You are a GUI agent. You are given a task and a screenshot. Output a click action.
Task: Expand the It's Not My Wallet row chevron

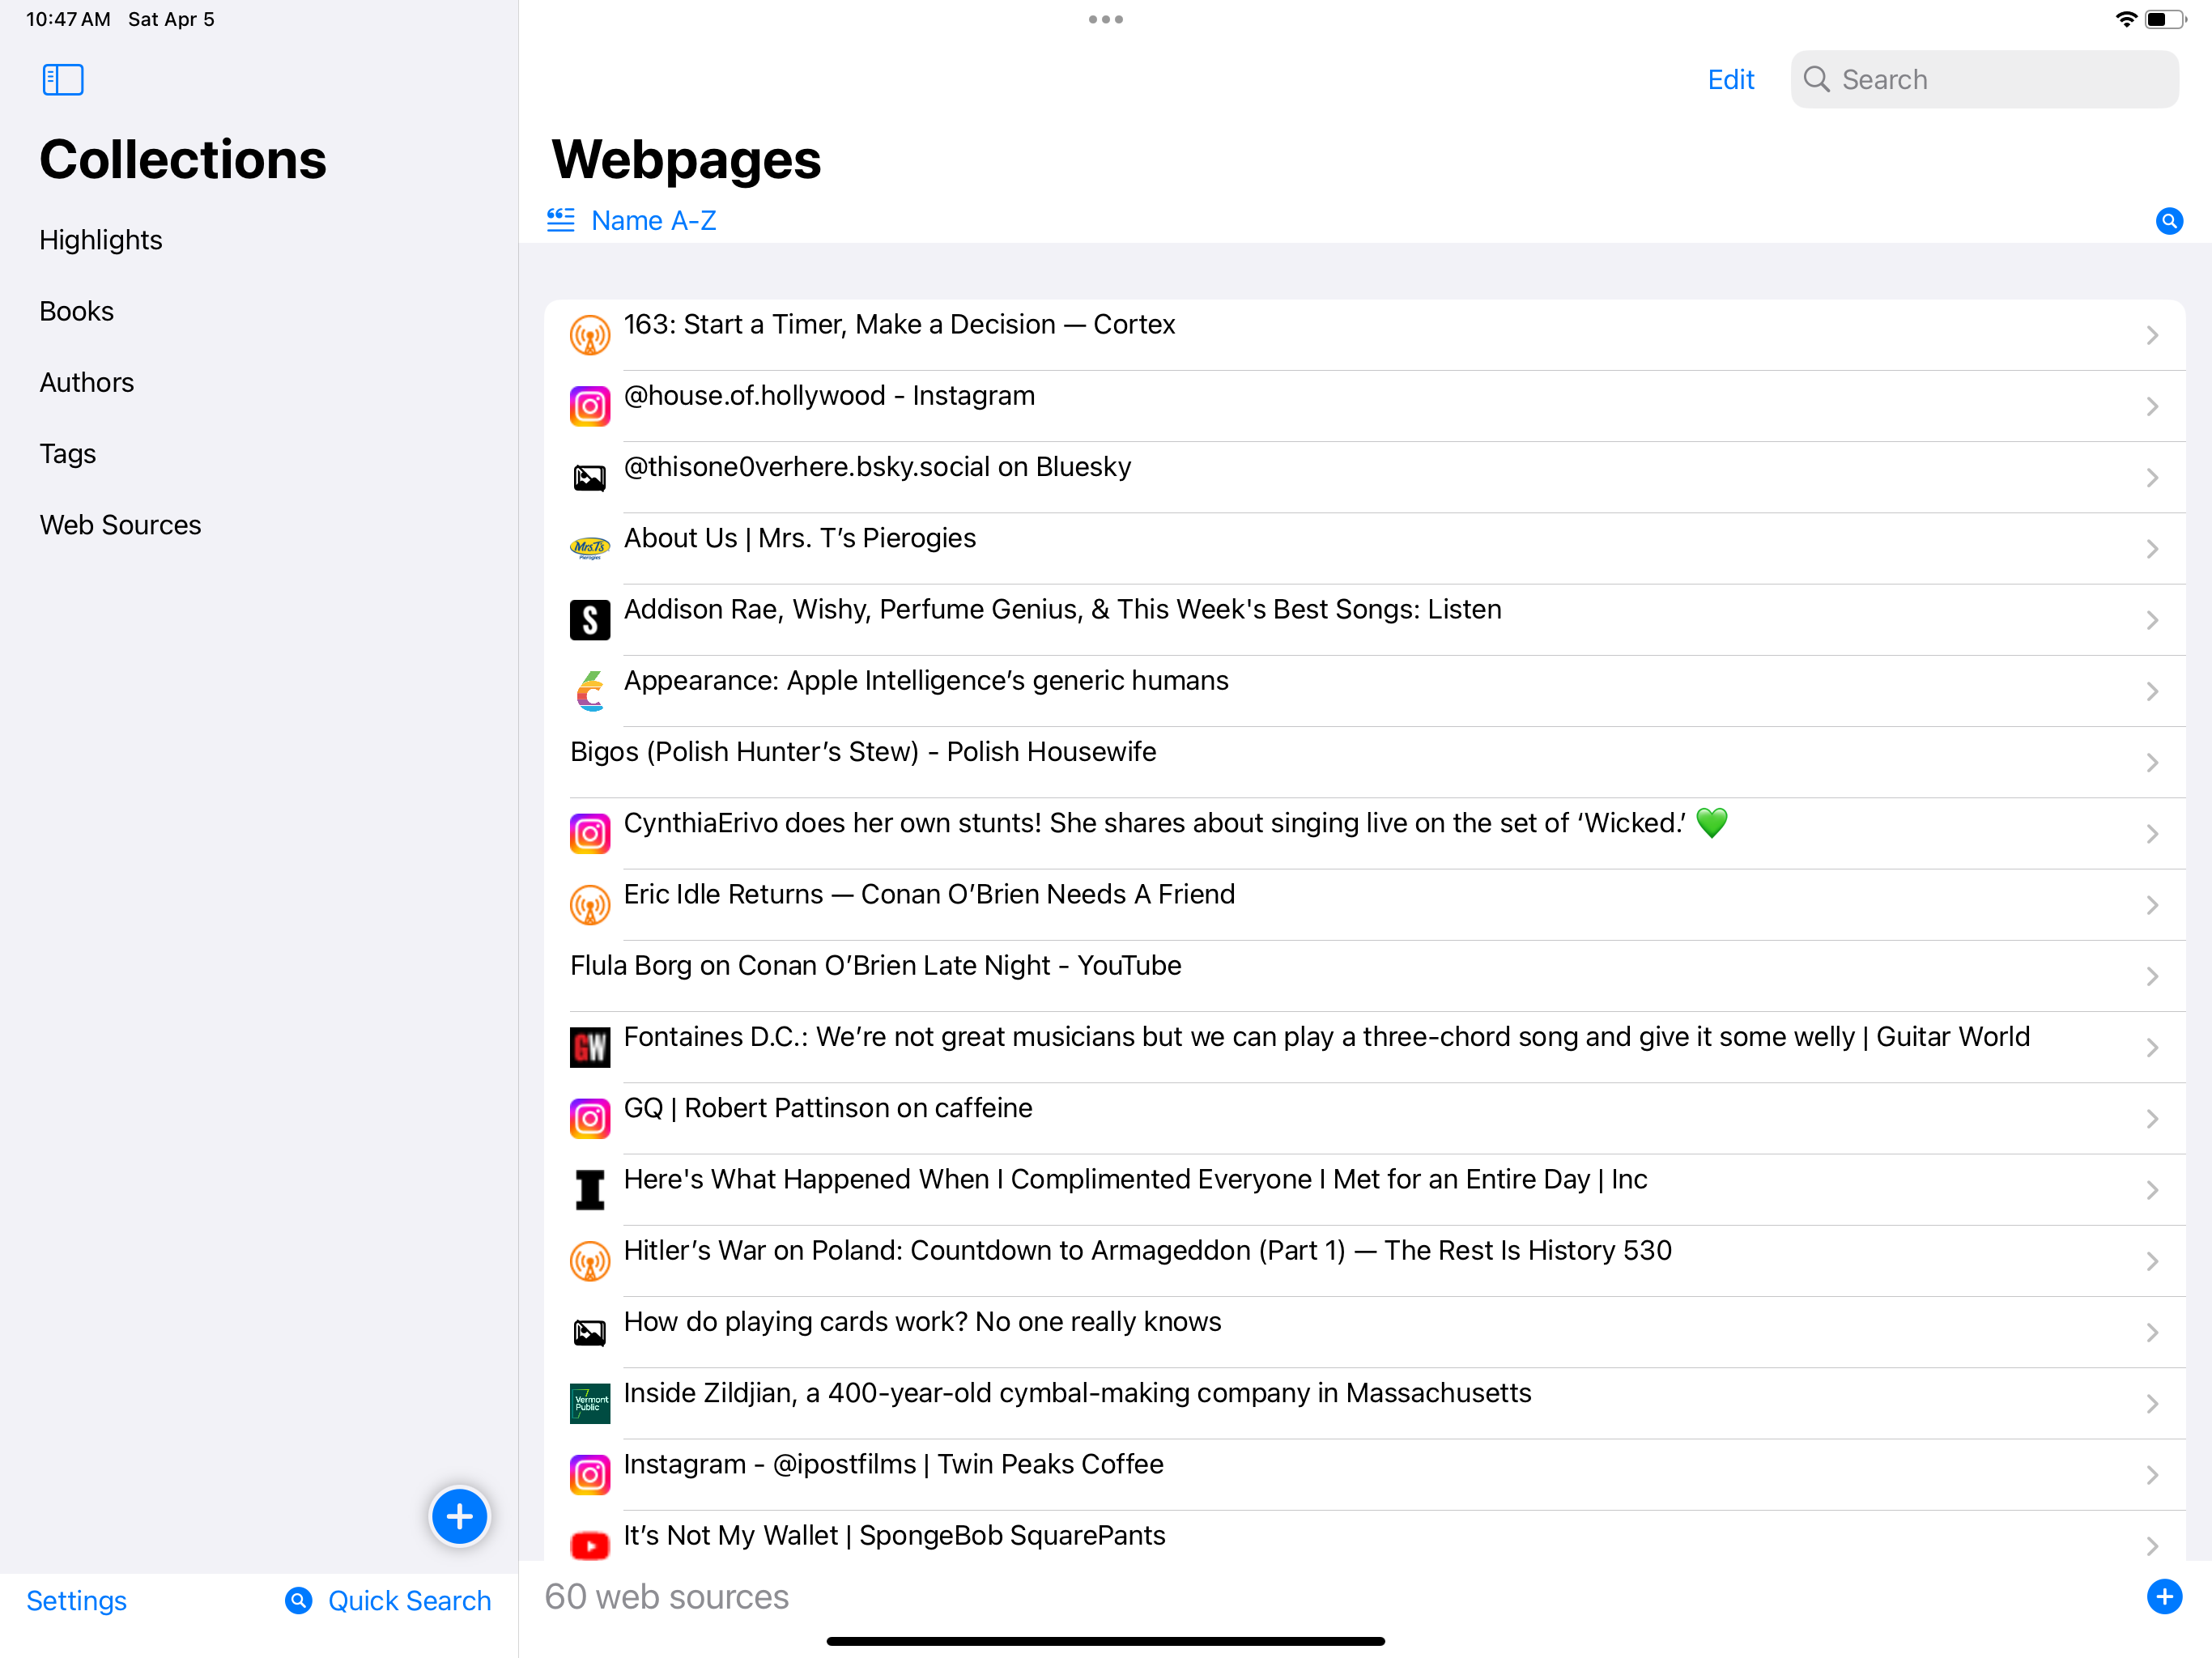coord(2153,1546)
